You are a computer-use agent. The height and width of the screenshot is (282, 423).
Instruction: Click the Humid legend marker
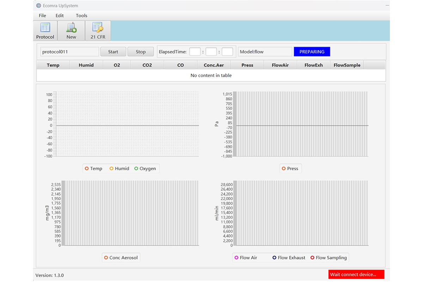click(111, 168)
